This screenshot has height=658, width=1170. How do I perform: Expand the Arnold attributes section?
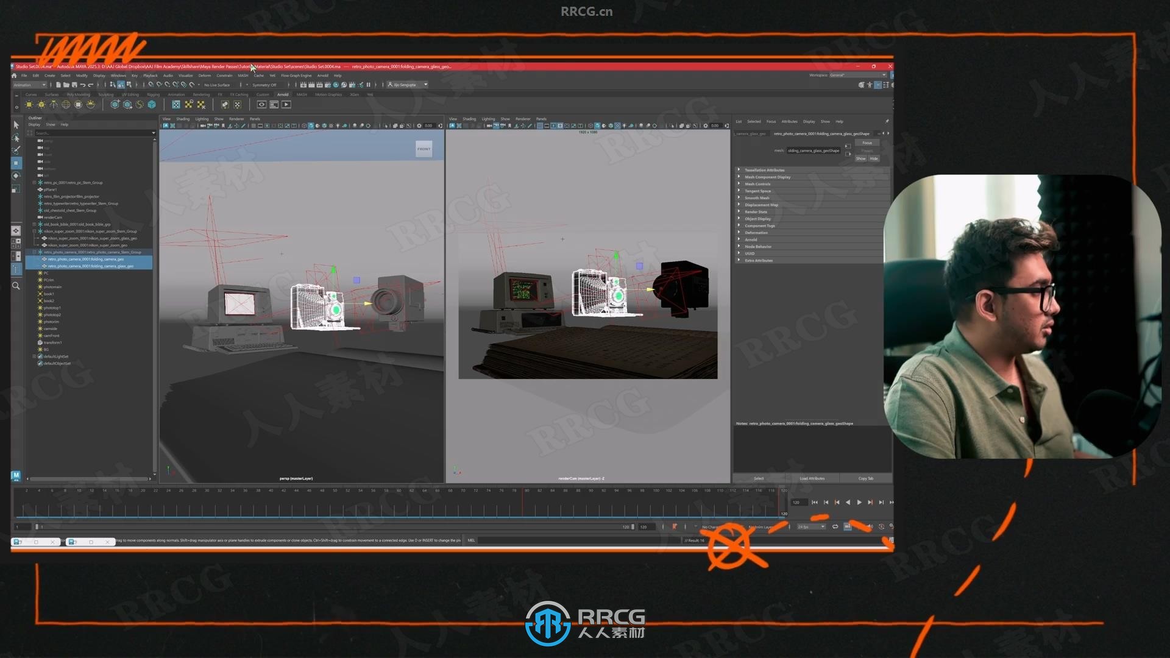click(810, 239)
